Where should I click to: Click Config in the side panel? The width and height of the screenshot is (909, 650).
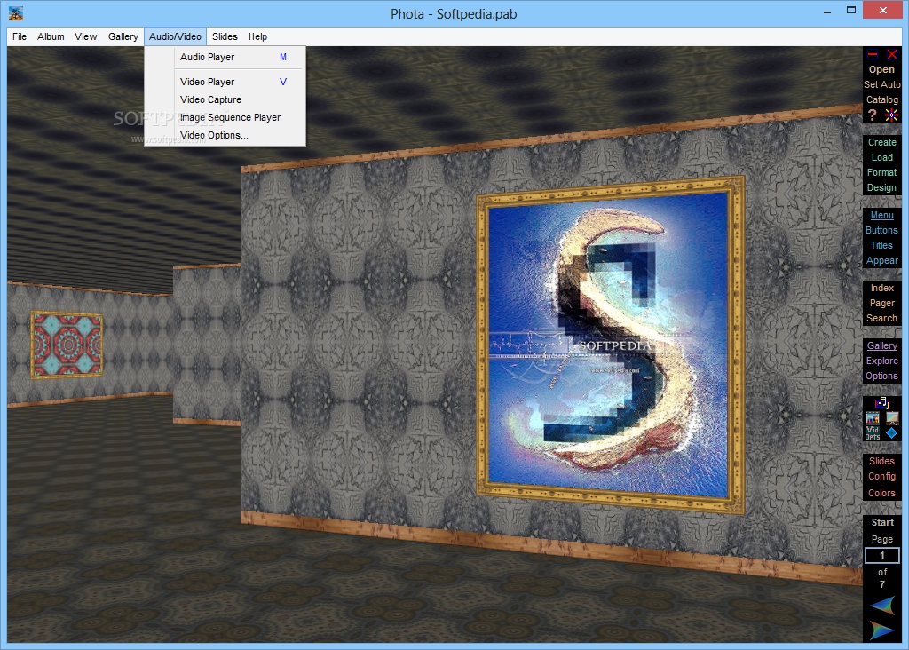click(881, 476)
